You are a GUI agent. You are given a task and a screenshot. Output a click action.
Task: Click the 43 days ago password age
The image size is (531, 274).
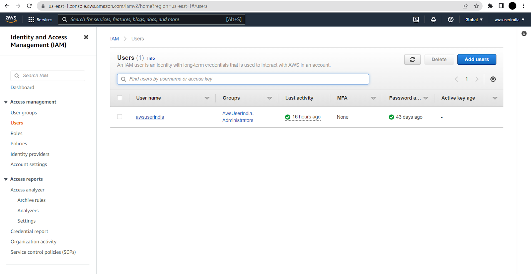coord(406,117)
